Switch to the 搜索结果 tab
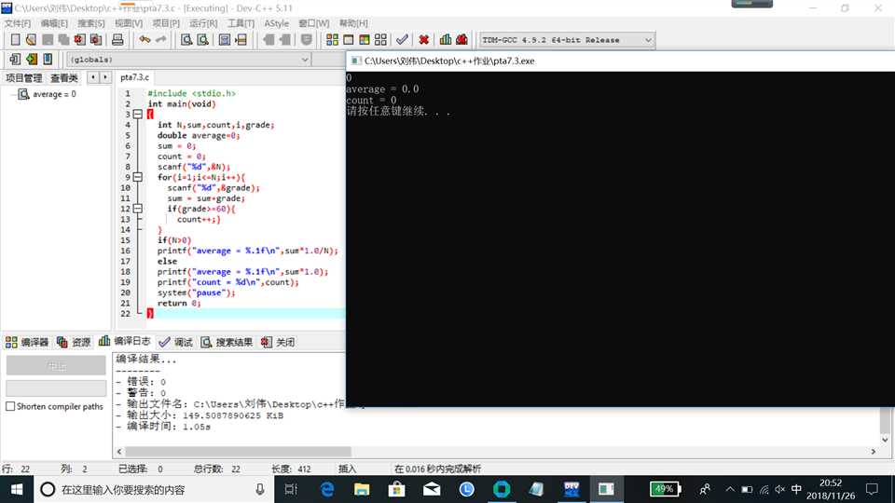Viewport: 895px width, 503px height. coord(227,342)
